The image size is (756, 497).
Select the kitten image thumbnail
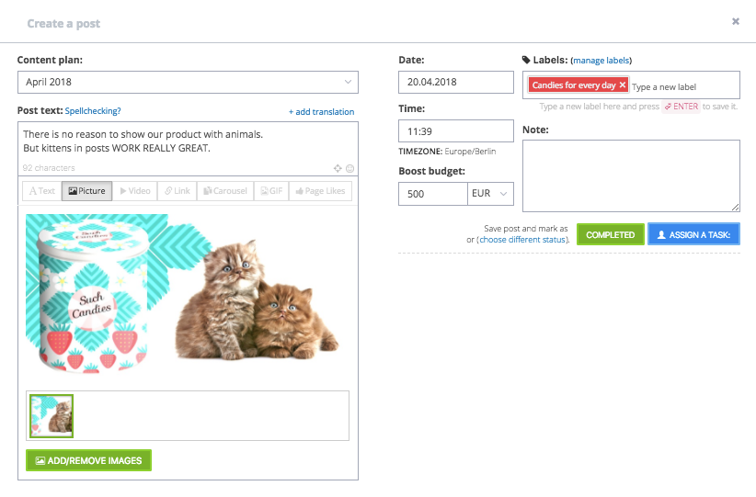52,416
